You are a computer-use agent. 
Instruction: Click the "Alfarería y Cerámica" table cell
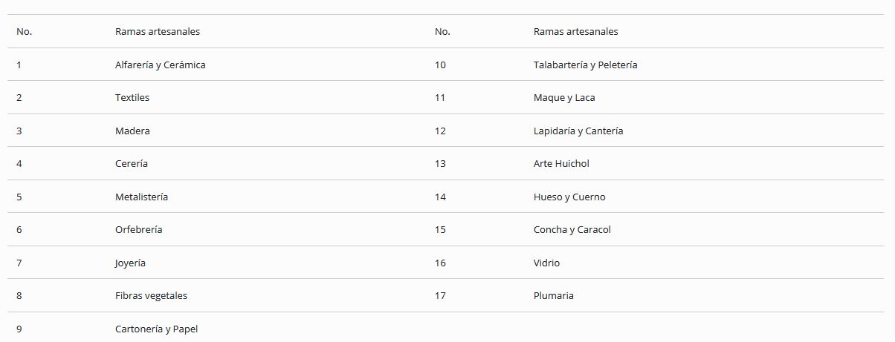pos(161,65)
